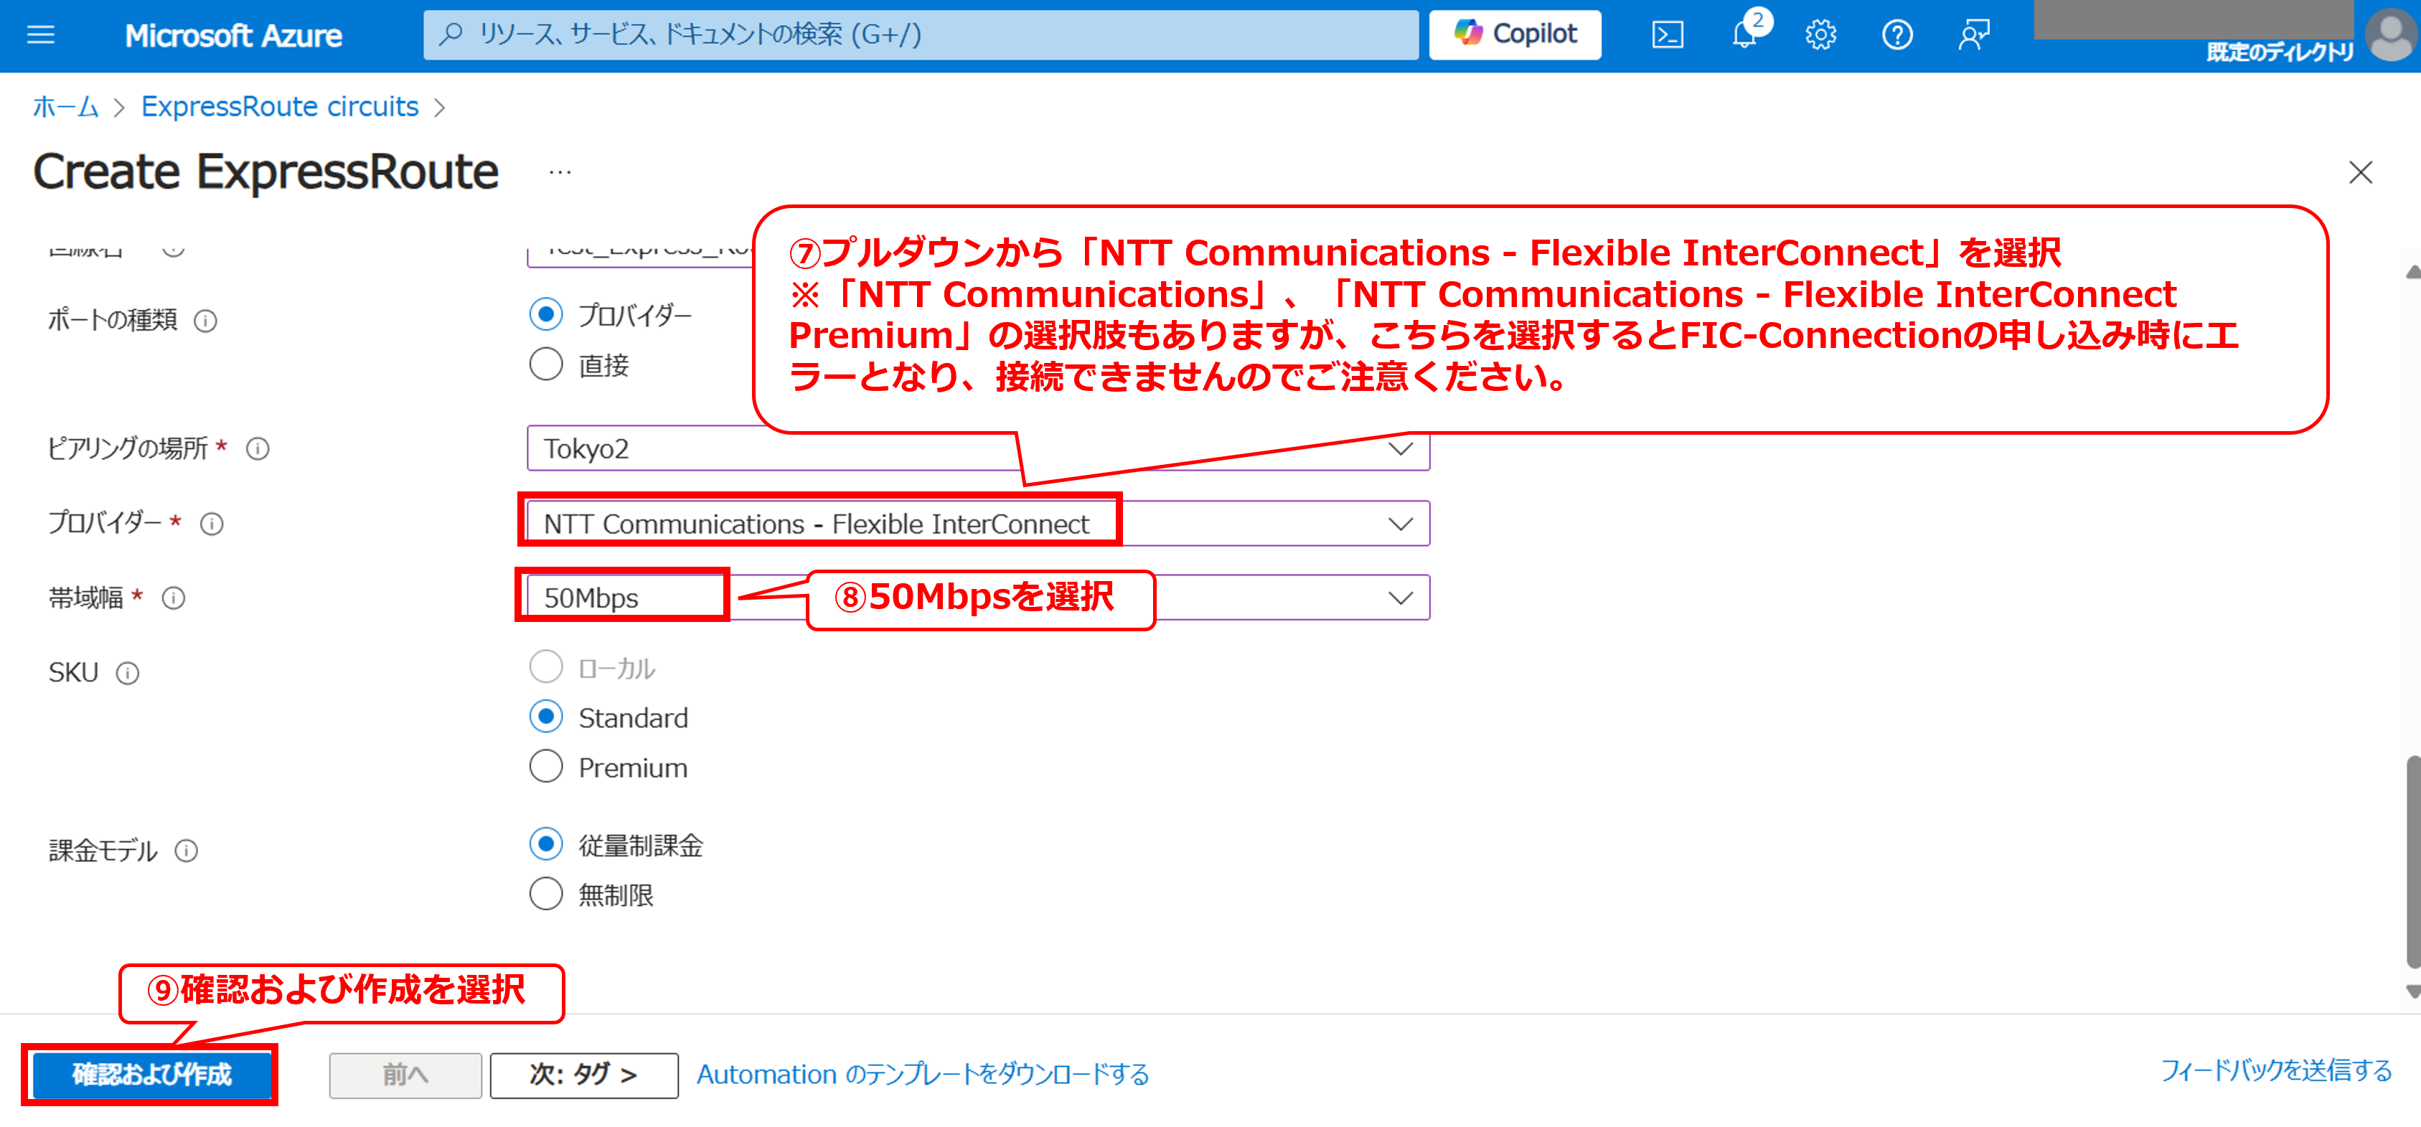2421x1127 pixels.
Task: Expand the 50Mbps bandwidth dropdown
Action: 1401,599
